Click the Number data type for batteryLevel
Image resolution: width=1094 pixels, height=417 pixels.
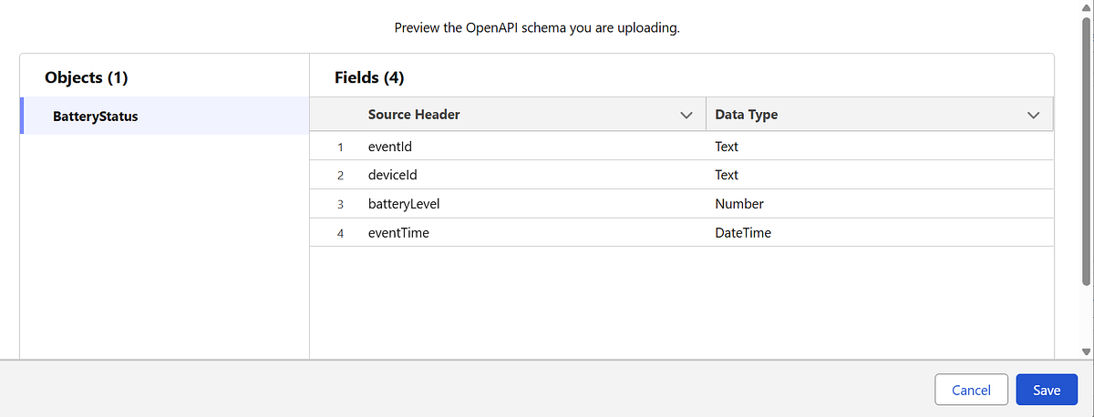(739, 204)
